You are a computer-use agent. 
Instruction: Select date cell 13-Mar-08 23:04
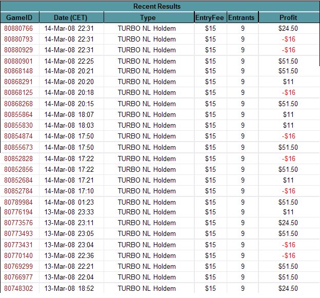pyautogui.click(x=69, y=245)
